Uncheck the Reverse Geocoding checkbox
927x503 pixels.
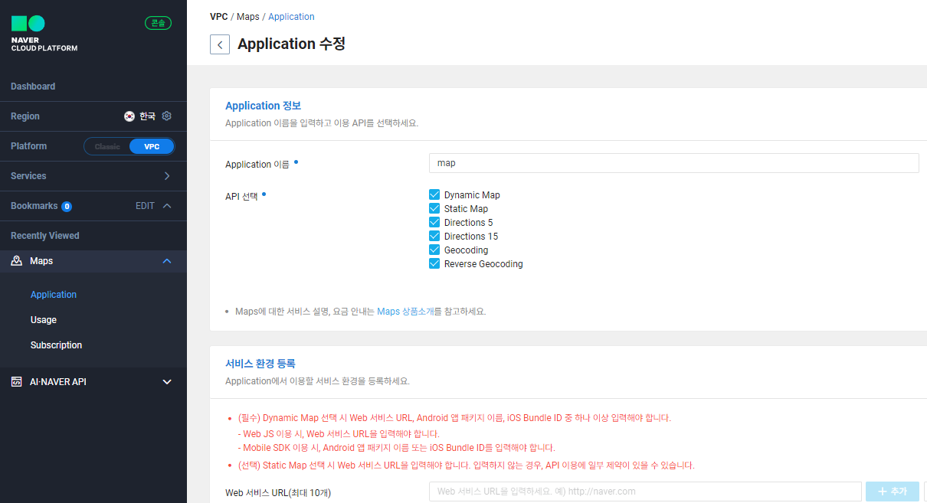pos(434,264)
